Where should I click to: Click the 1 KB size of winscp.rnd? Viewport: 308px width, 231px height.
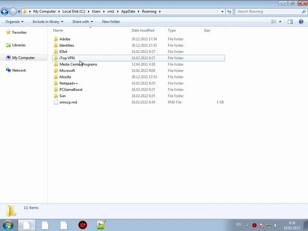tap(220, 102)
